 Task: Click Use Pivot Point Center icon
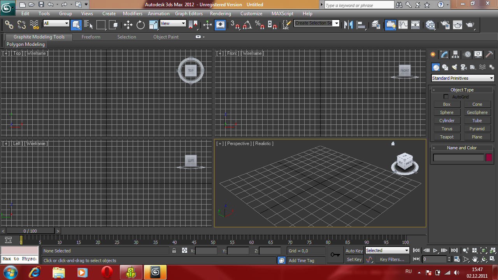click(193, 25)
